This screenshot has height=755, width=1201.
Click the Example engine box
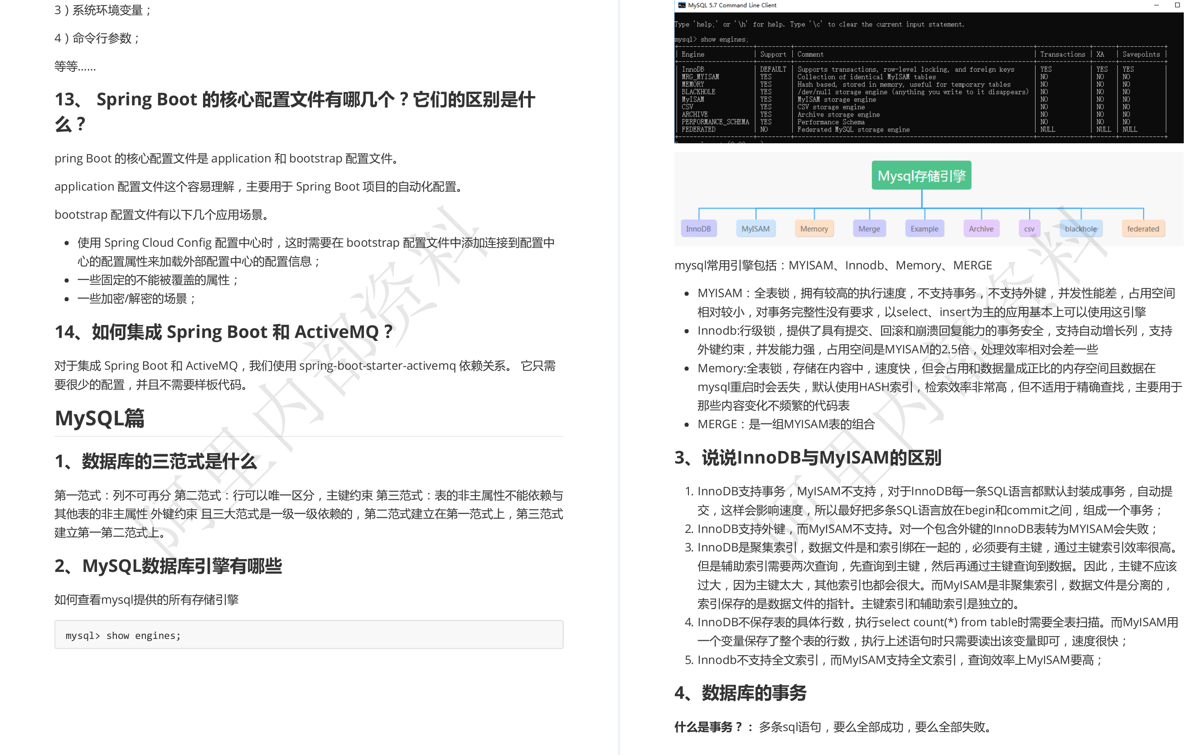click(924, 229)
